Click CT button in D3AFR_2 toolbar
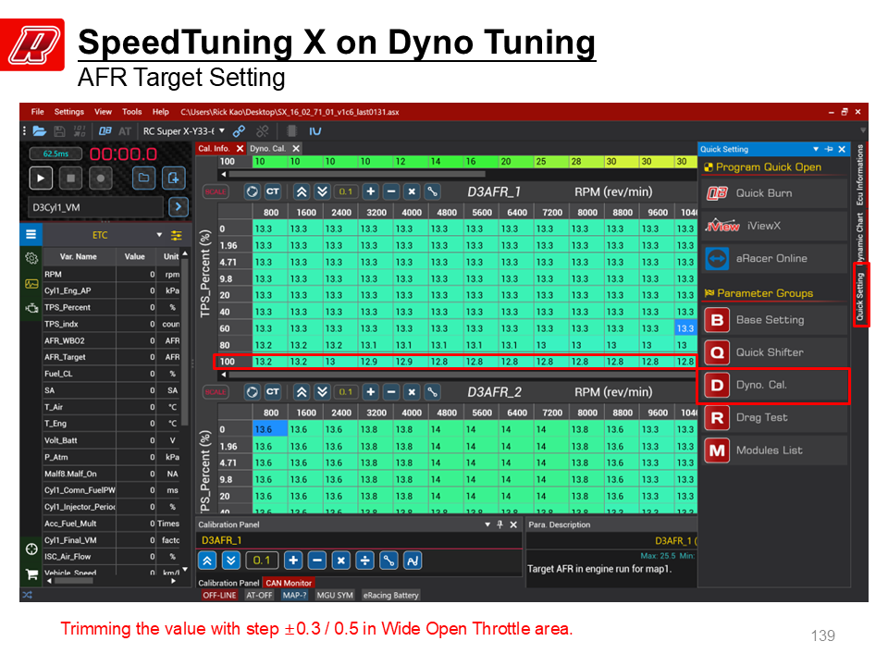888x666 pixels. [x=273, y=392]
